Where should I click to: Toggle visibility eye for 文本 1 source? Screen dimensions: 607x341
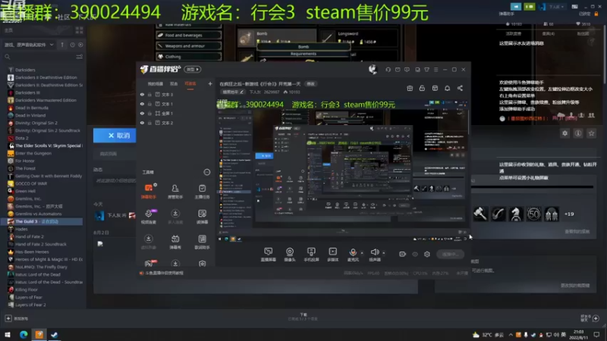pyautogui.click(x=142, y=104)
